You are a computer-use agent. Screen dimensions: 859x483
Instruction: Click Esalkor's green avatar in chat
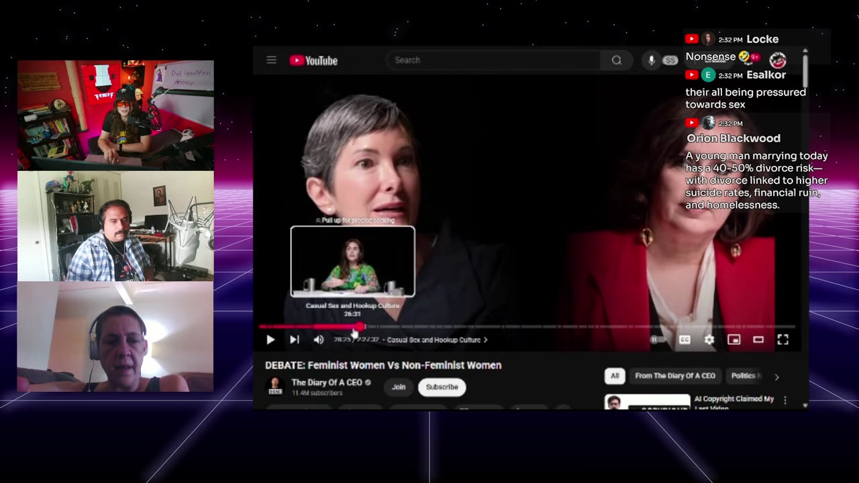point(707,75)
